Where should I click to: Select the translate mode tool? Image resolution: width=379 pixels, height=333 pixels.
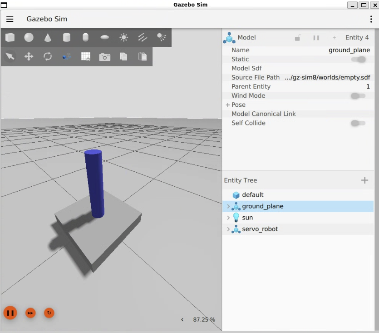tap(29, 57)
